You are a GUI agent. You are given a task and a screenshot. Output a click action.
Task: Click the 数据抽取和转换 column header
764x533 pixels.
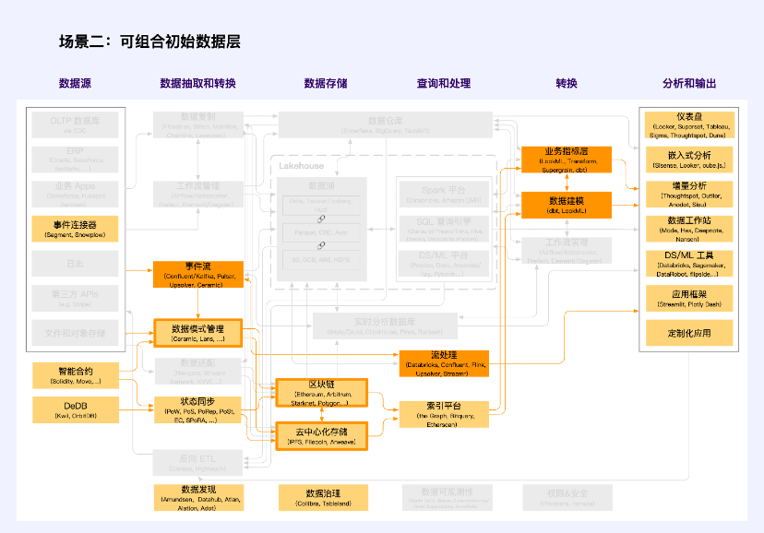pos(197,83)
